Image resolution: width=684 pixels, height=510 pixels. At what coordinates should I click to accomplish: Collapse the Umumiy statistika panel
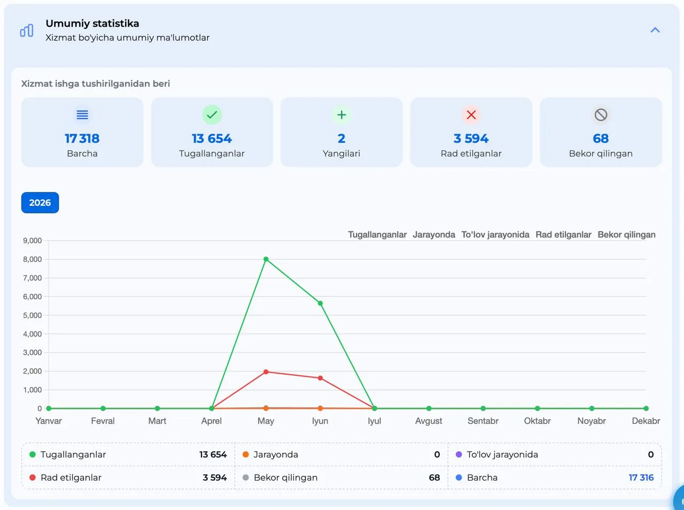tap(655, 30)
